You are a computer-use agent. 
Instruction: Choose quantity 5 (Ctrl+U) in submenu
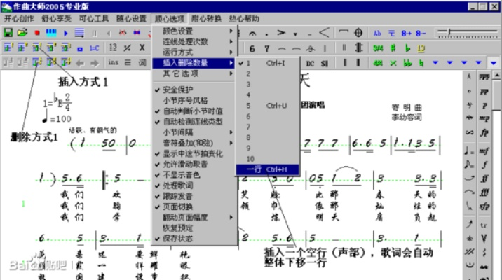pos(267,106)
